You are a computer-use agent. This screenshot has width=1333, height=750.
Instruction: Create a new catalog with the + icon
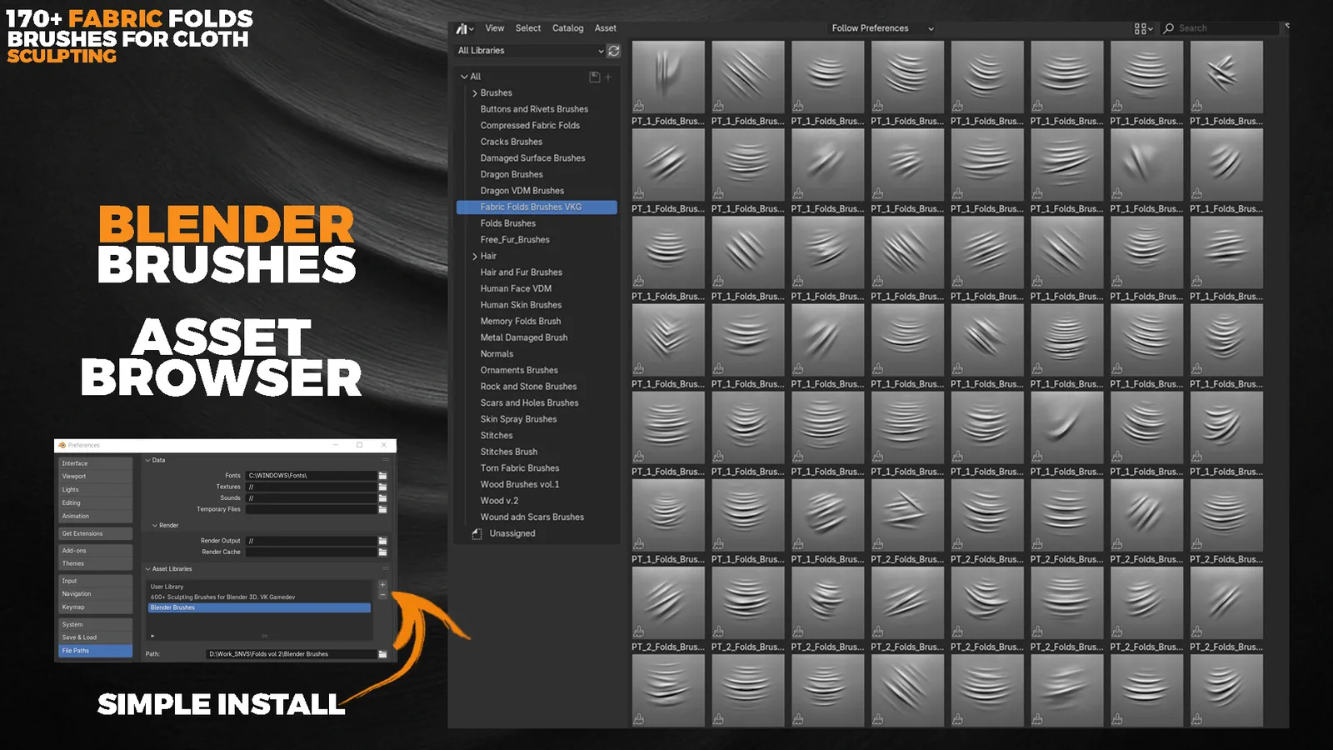608,77
